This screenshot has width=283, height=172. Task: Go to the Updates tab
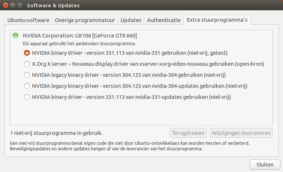(x=131, y=20)
